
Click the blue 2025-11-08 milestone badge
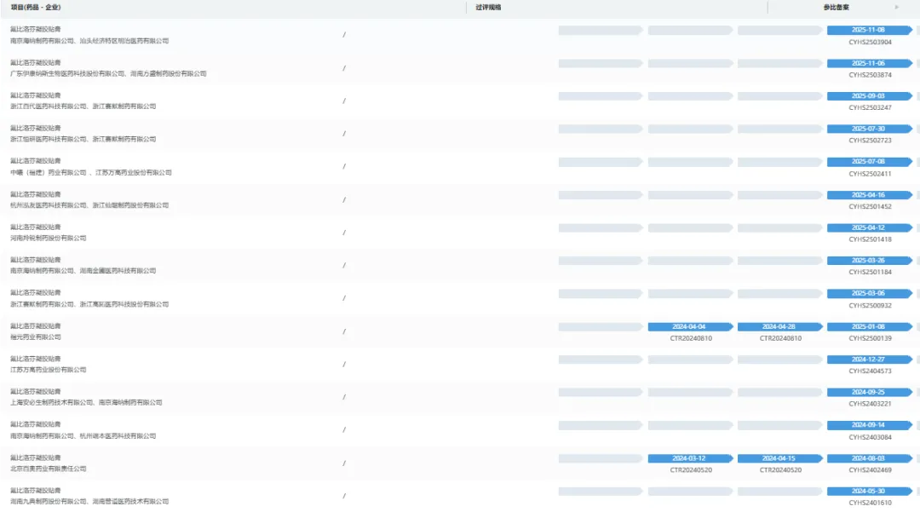[x=868, y=30]
